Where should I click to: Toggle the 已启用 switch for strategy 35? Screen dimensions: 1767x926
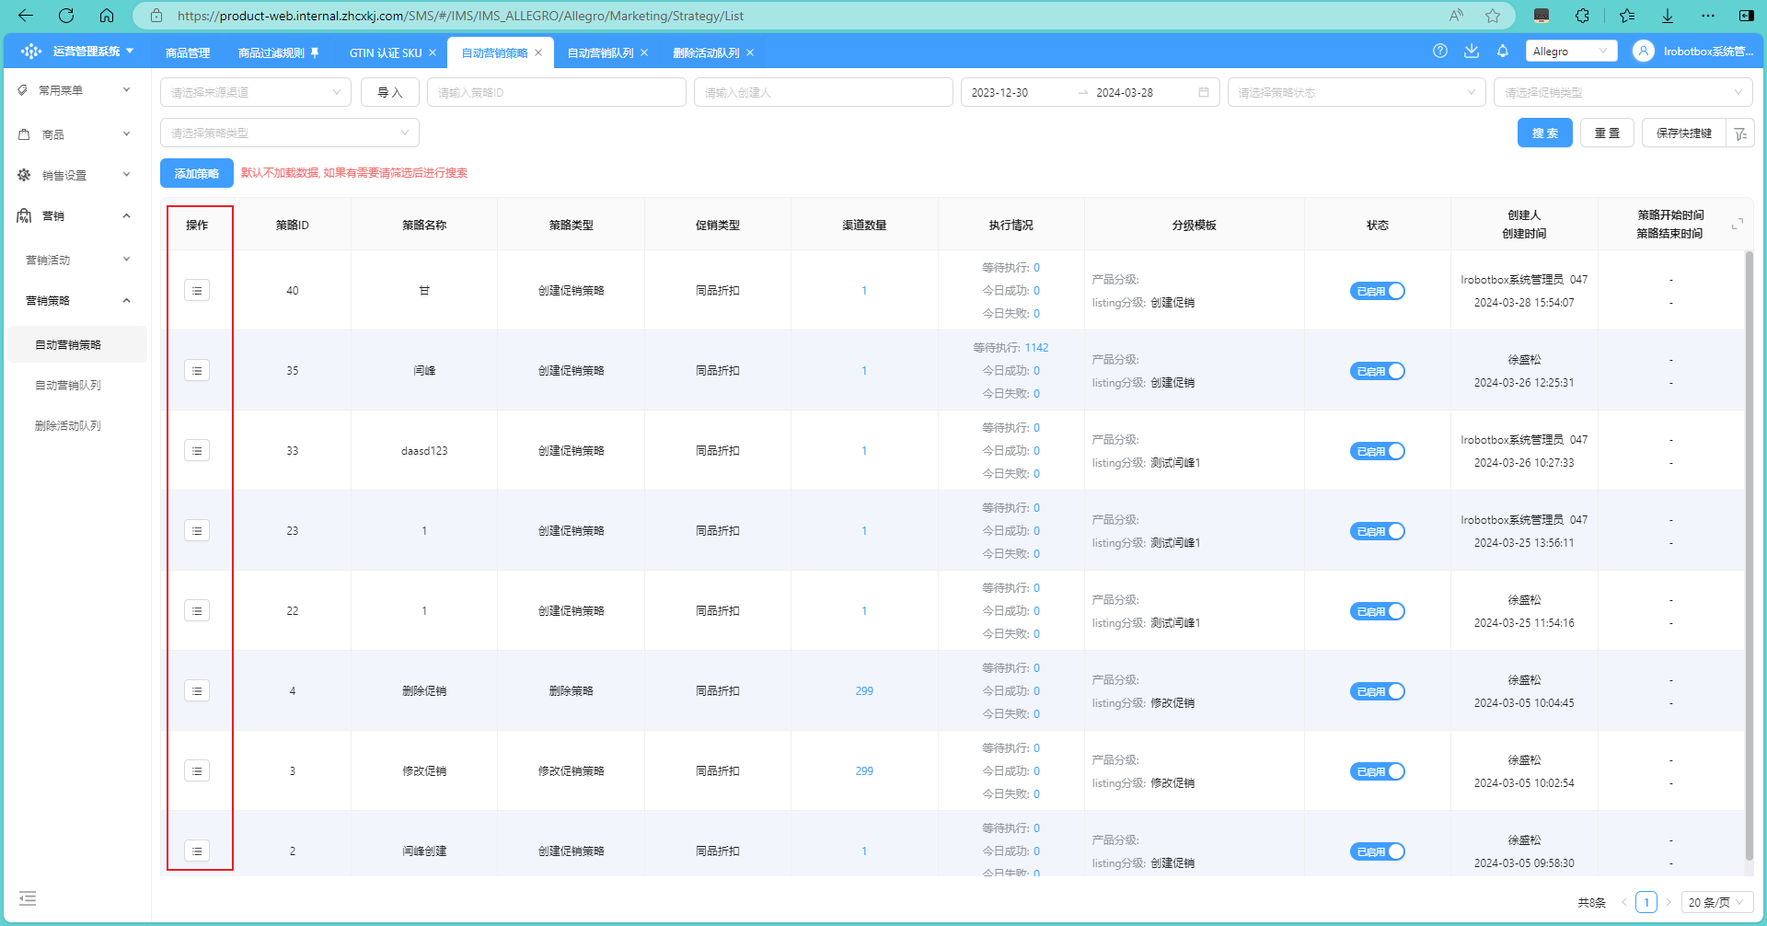click(1378, 371)
